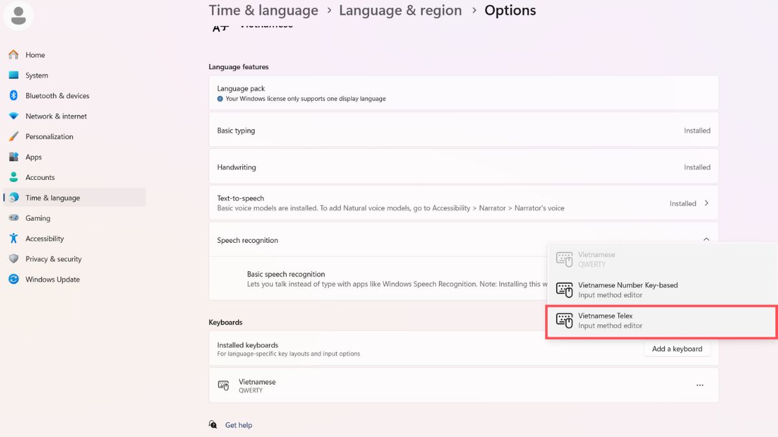The image size is (778, 437).
Task: Click the Time & language globe icon
Action: tap(14, 197)
